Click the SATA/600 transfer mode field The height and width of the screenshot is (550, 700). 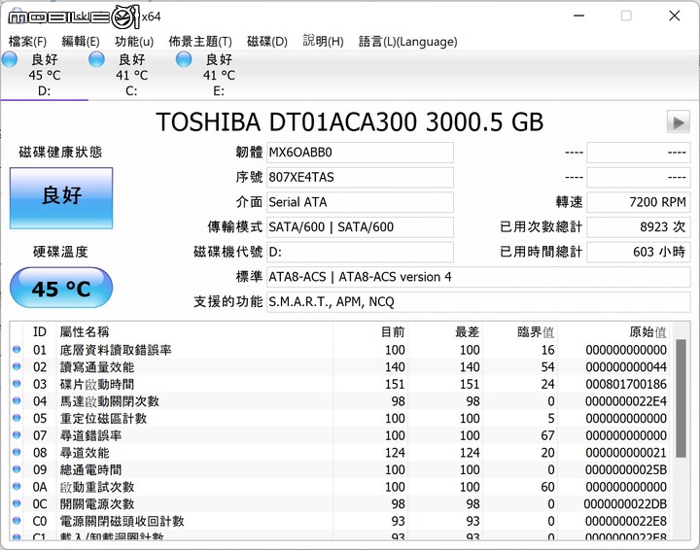(360, 227)
